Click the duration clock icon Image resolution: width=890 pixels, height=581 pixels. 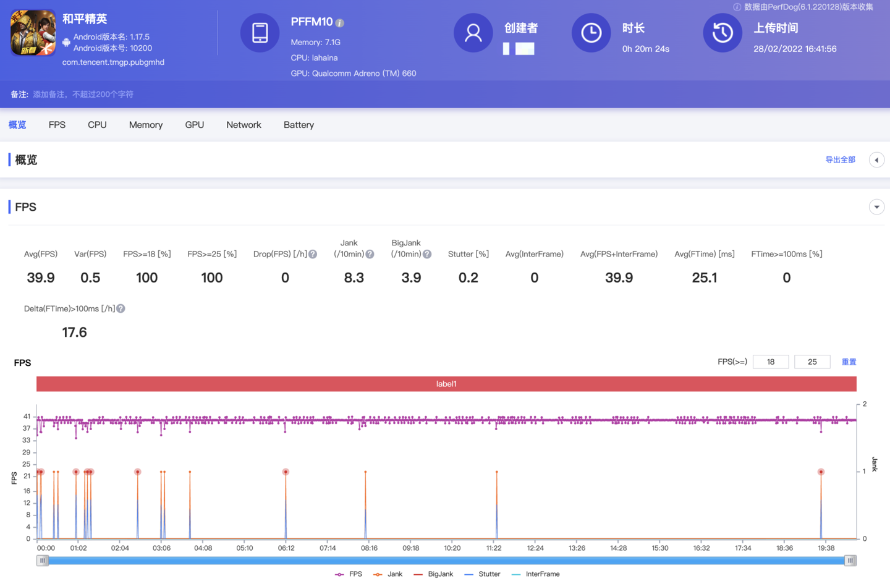coord(591,33)
